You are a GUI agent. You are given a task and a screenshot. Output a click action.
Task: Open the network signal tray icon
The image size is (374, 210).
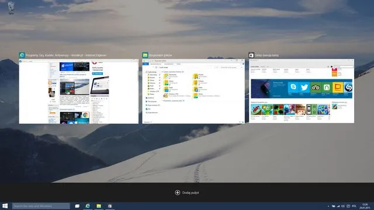click(x=338, y=206)
